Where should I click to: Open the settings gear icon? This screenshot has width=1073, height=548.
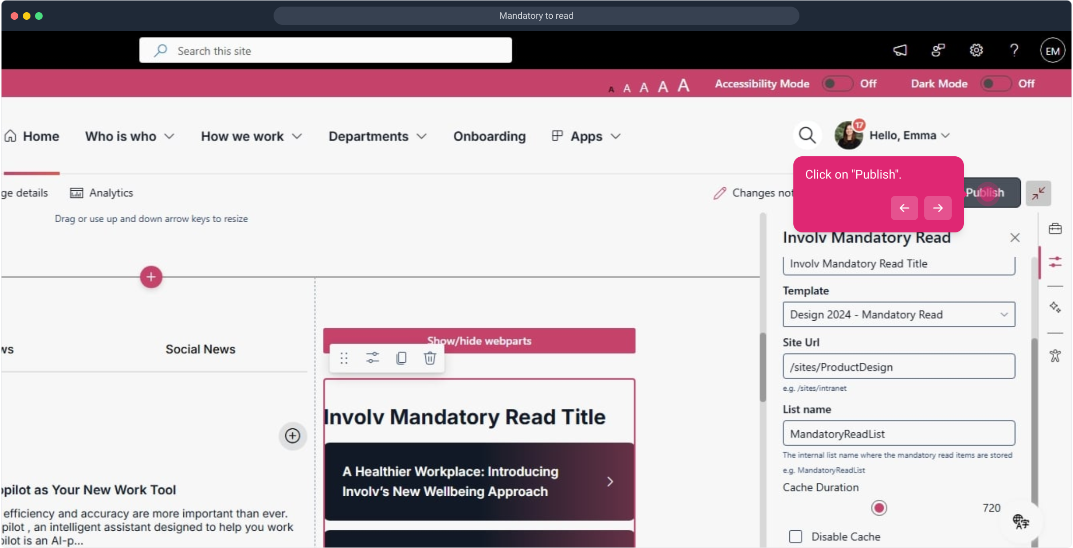coord(976,50)
